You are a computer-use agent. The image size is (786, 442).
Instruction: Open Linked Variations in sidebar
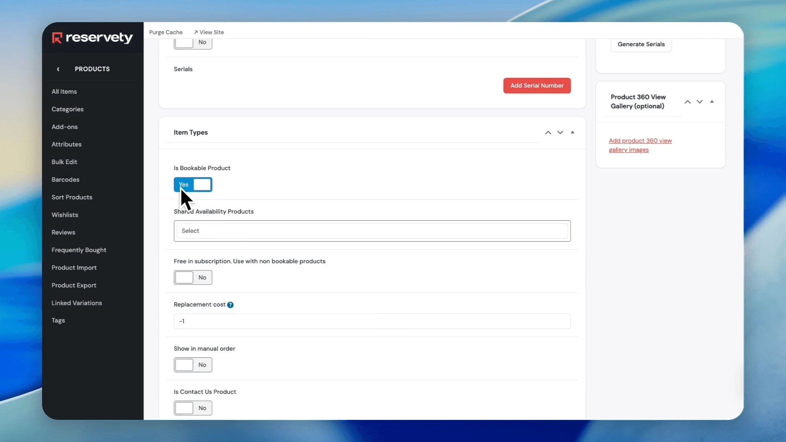[x=77, y=303]
